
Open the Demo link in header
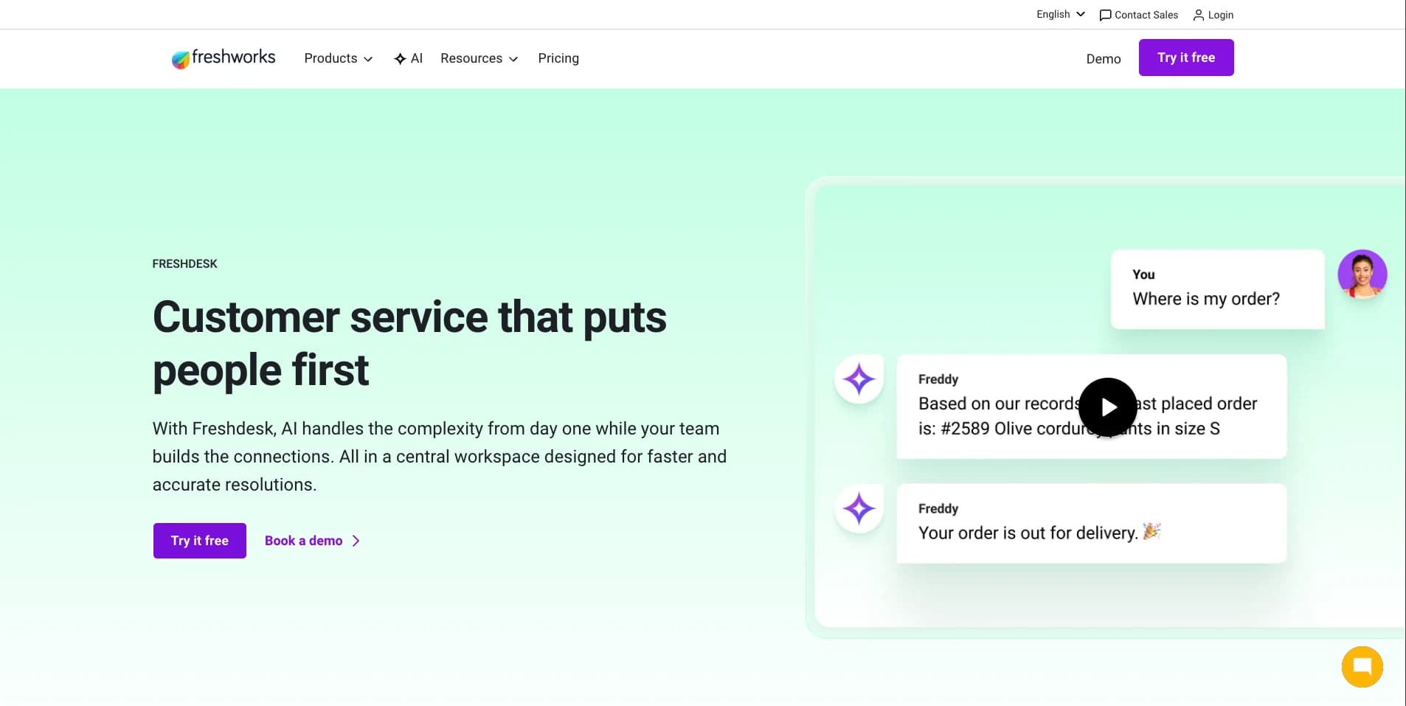pyautogui.click(x=1103, y=59)
